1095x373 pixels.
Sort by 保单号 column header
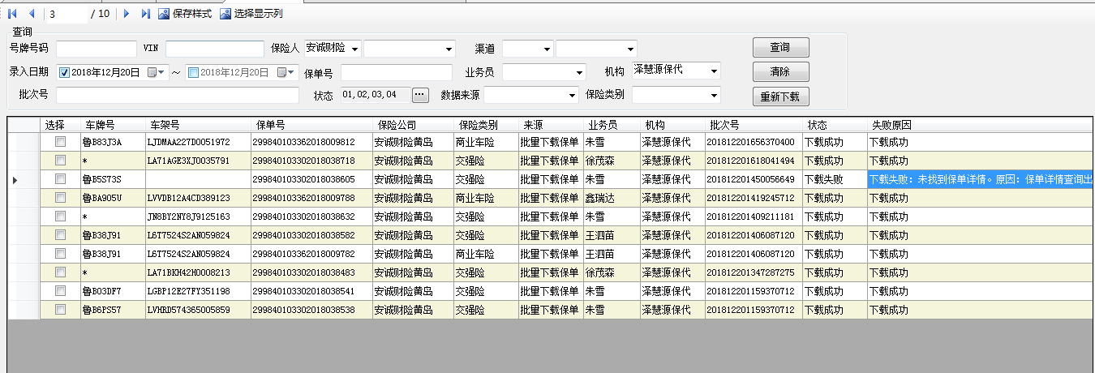pos(311,125)
